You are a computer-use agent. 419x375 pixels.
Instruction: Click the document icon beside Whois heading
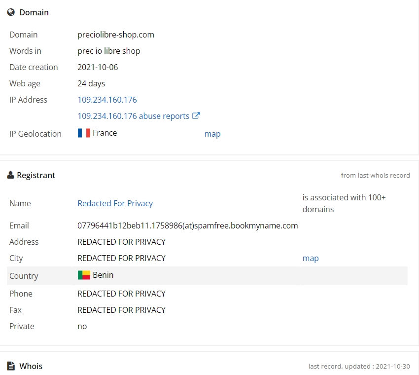(x=11, y=366)
